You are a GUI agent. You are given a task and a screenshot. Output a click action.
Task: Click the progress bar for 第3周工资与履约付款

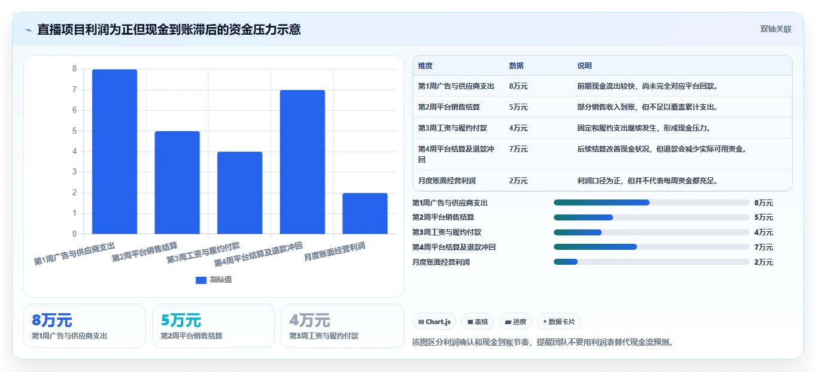tap(651, 232)
